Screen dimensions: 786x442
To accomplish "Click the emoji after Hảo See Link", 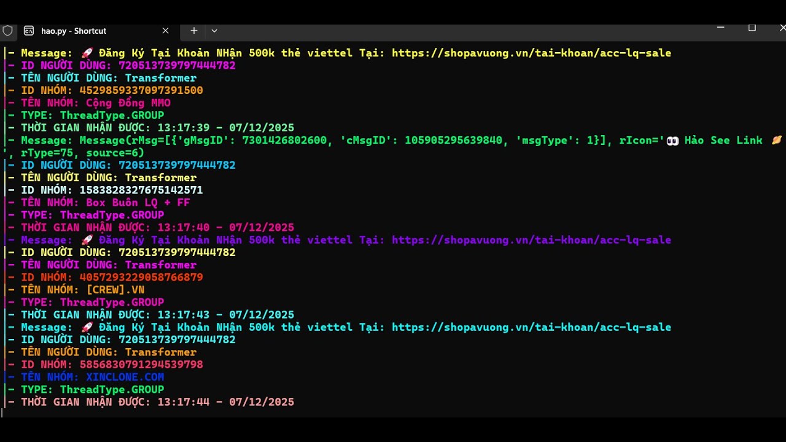I will [776, 141].
